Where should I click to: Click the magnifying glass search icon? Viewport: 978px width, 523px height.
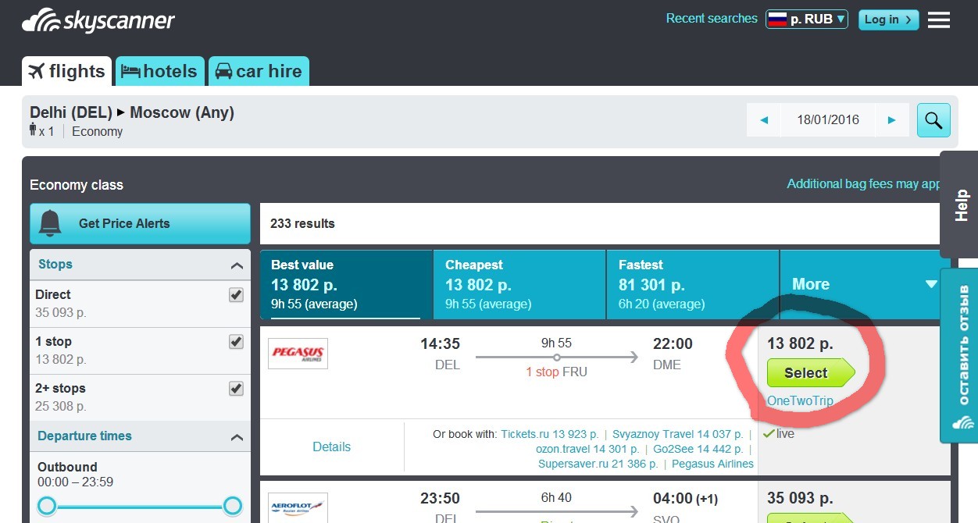[x=933, y=119]
